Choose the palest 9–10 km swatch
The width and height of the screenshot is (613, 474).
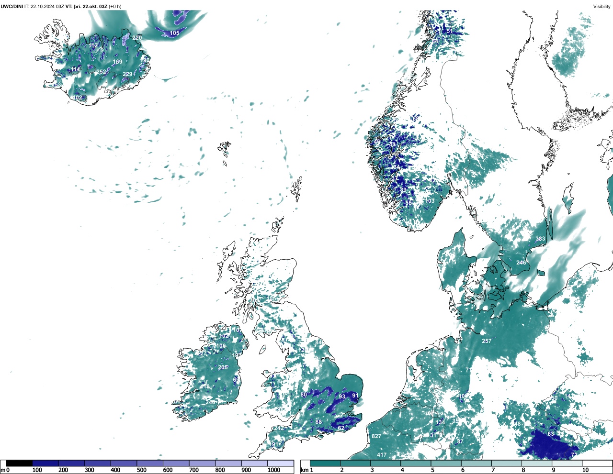[568, 463]
